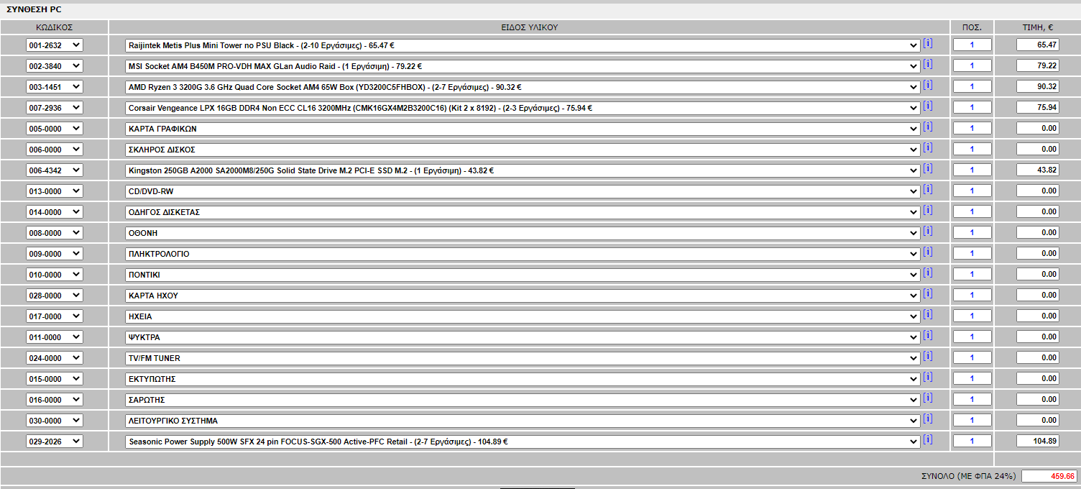Image resolution: width=1081 pixels, height=489 pixels.
Task: Open info [i] for Seasonic 500W power supply
Action: (928, 440)
